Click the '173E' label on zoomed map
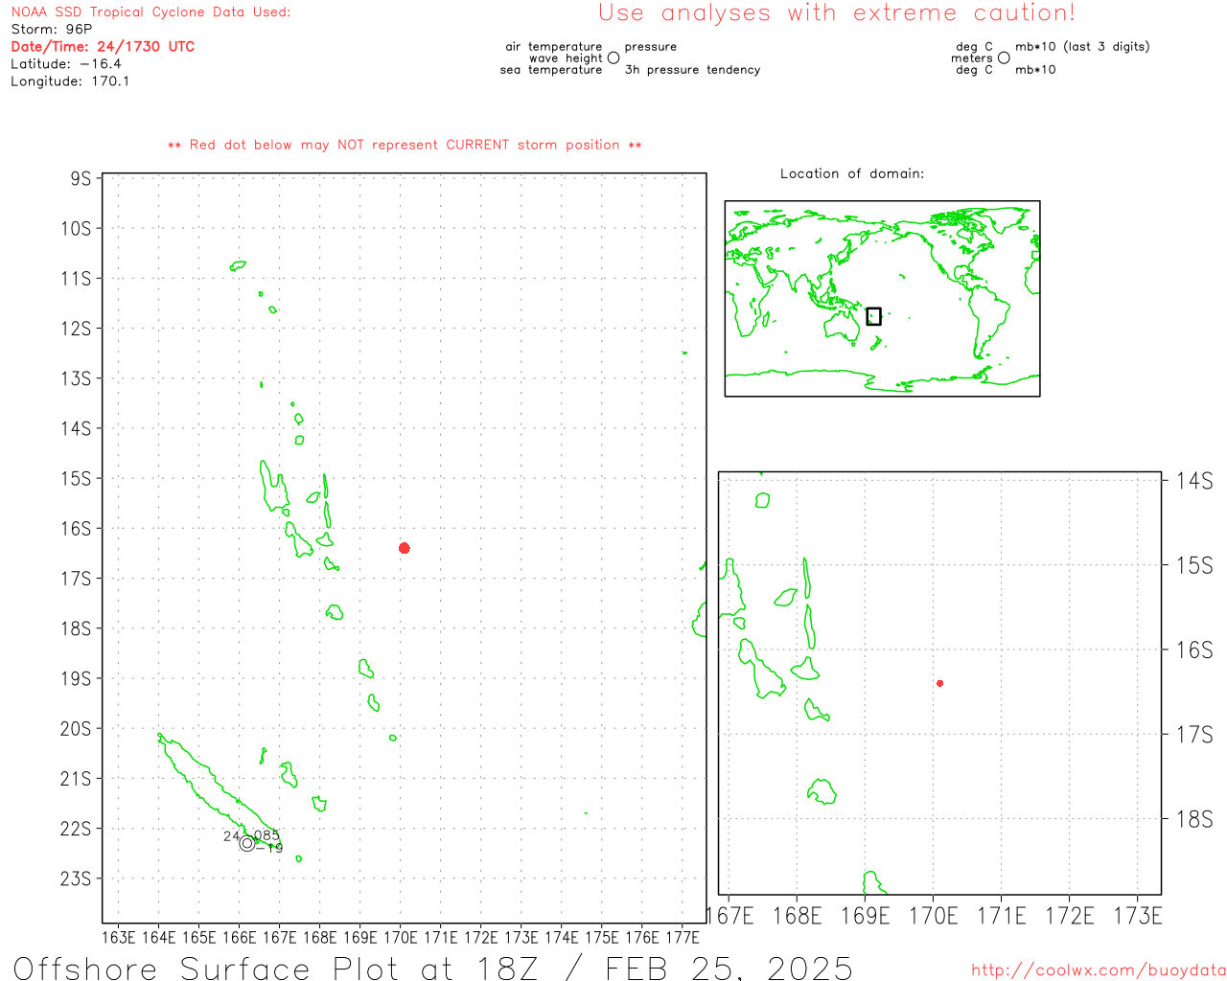 coord(1138,916)
